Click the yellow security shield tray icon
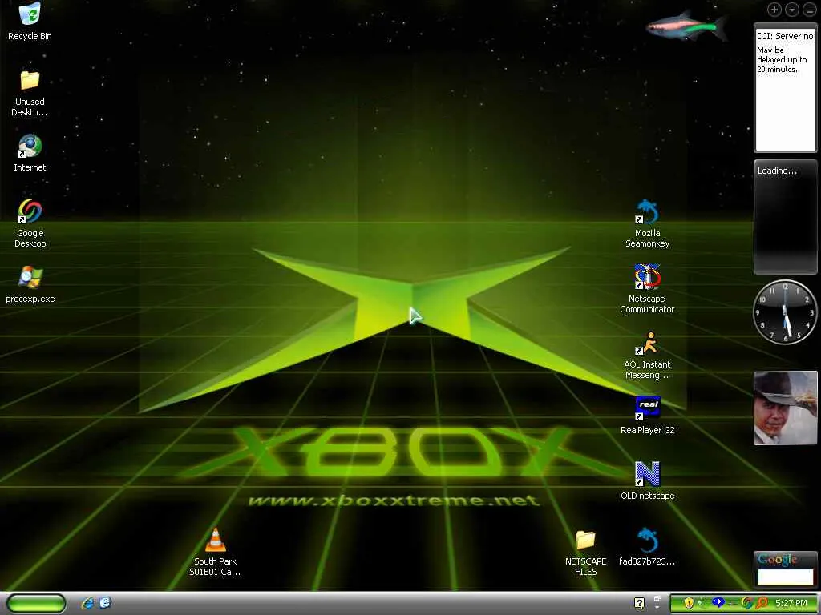Viewport: 821px width, 615px height. 689,604
